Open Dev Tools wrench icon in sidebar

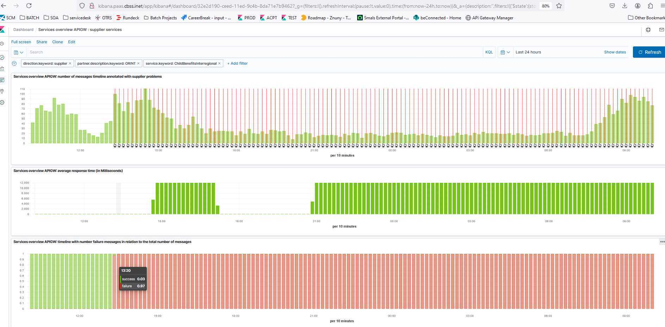[2, 91]
